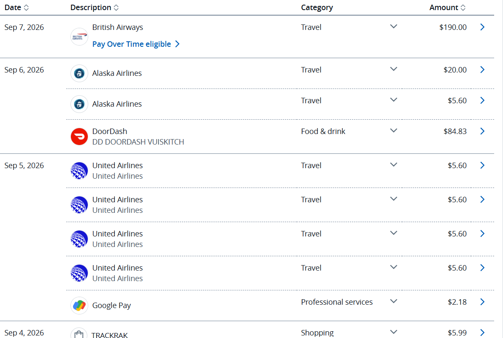The height and width of the screenshot is (338, 503).
Task: Click the Alaska Airlines logo on the $20.00 row
Action: tap(79, 73)
